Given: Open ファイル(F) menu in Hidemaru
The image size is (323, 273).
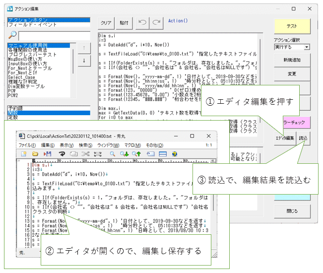Looking at the screenshot, I should pyautogui.click(x=27, y=145).
